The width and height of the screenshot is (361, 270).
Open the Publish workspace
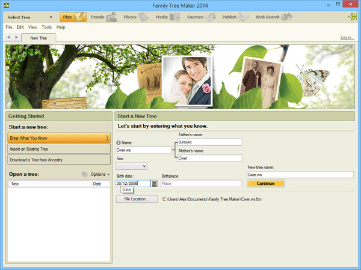[x=235, y=17]
